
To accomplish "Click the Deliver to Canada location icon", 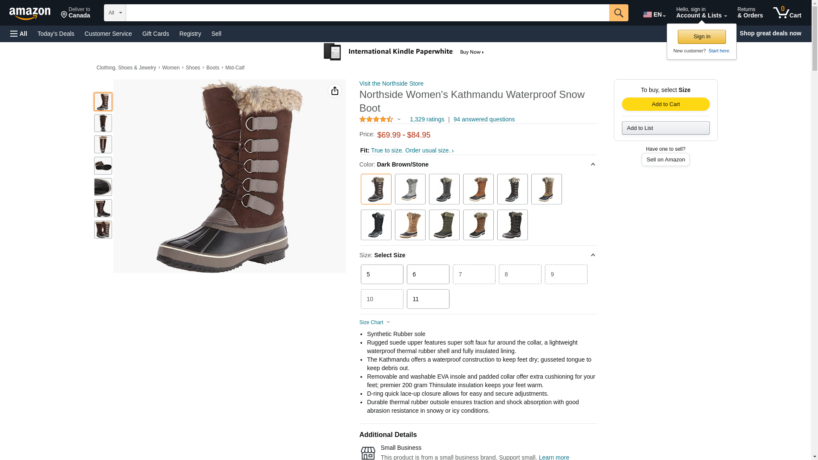I will [x=64, y=15].
